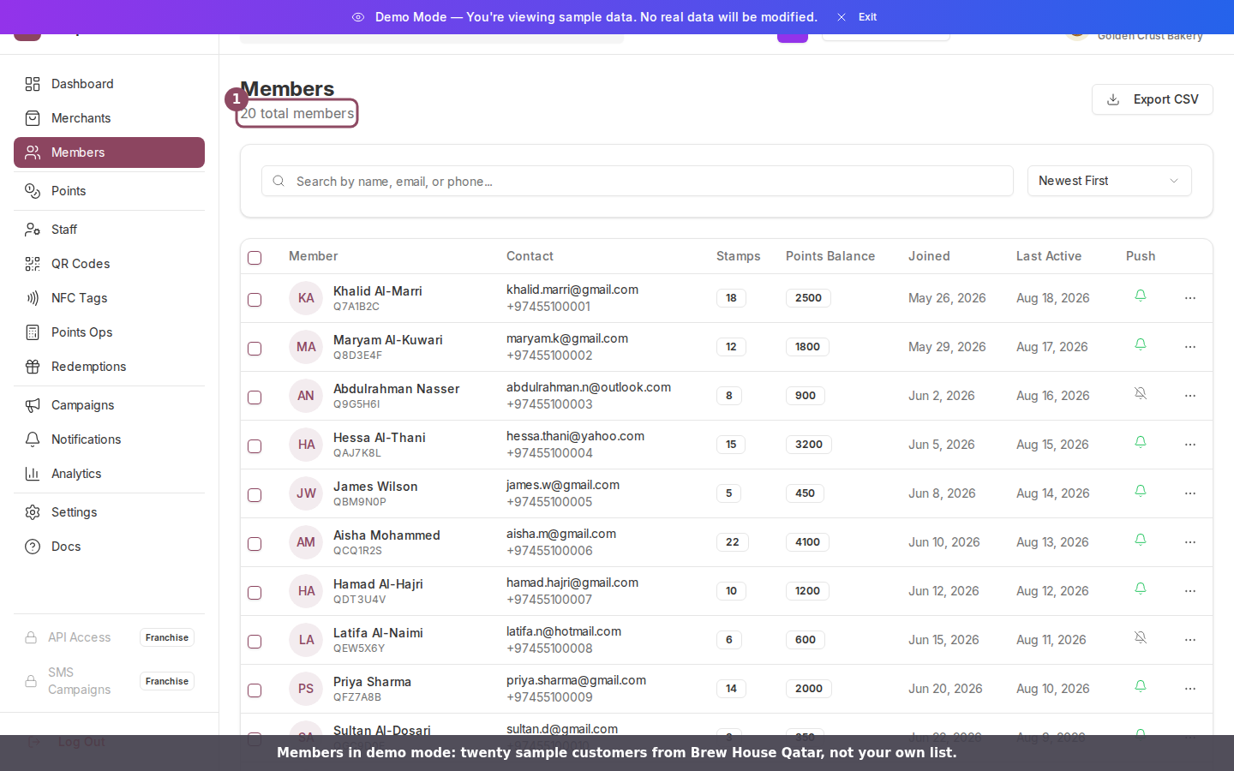Click the Settings gear icon
This screenshot has width=1234, height=771.
[x=33, y=512]
